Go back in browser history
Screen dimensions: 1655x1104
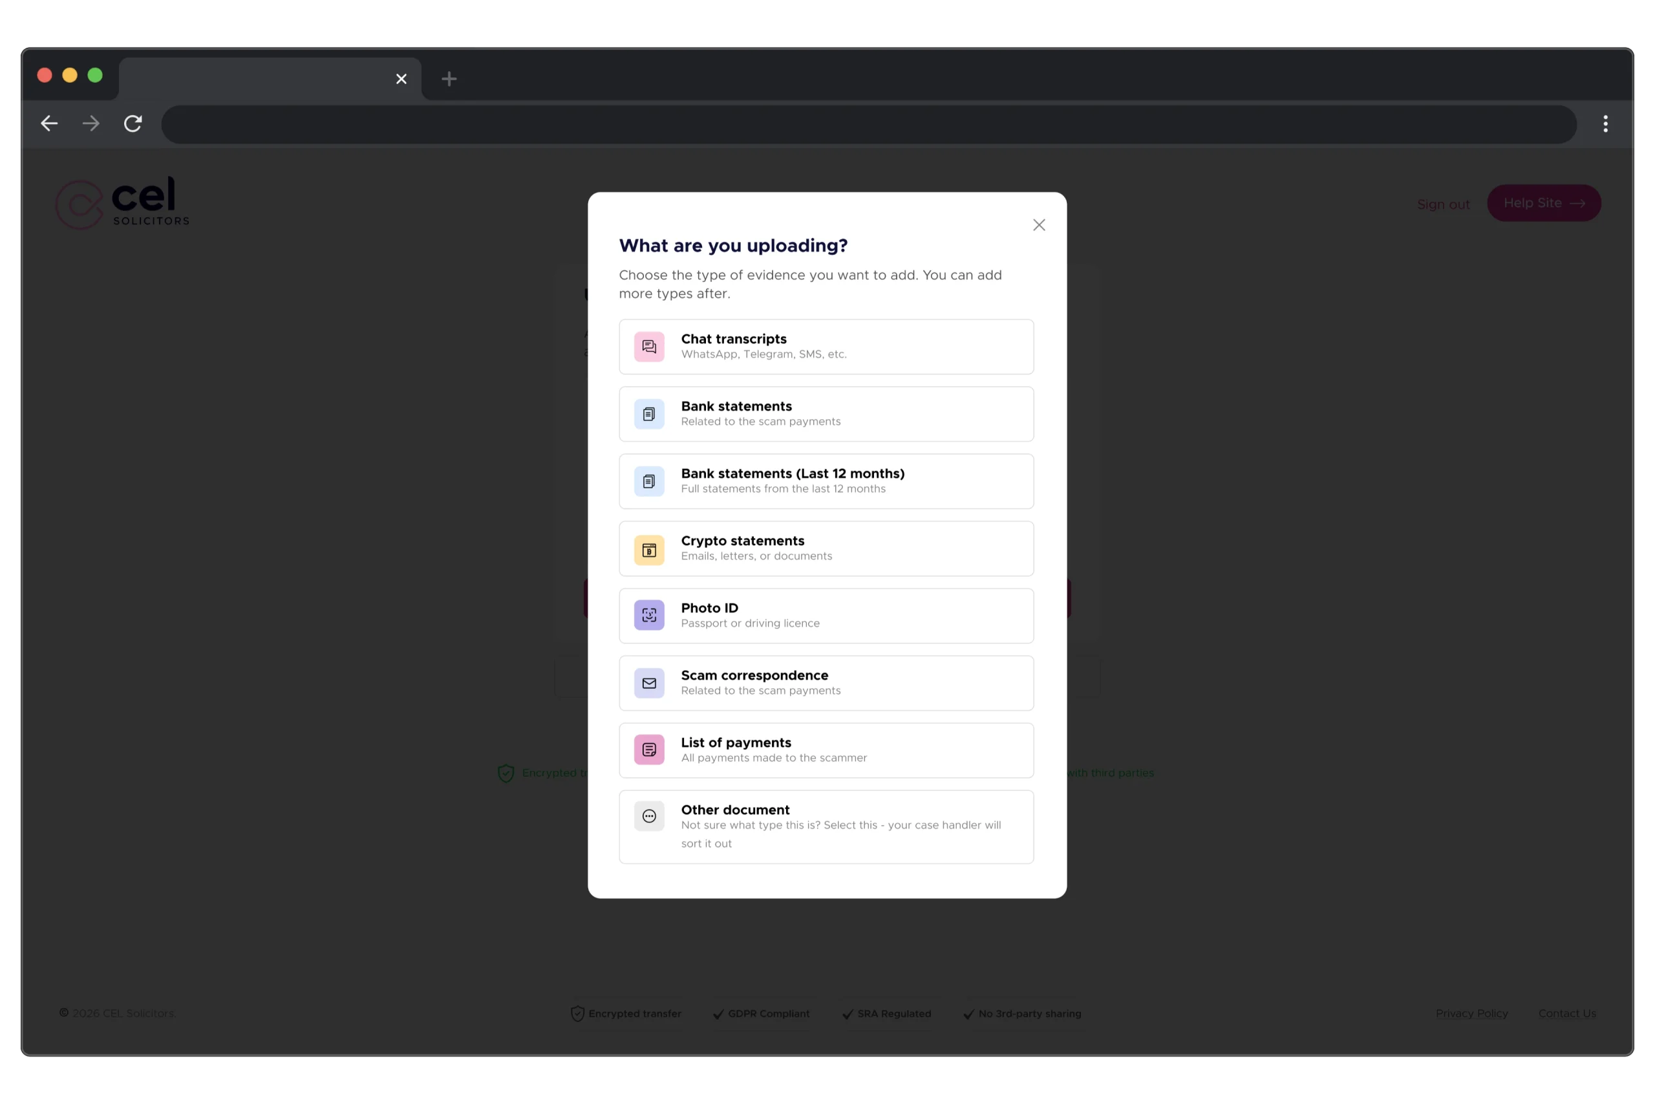click(49, 124)
